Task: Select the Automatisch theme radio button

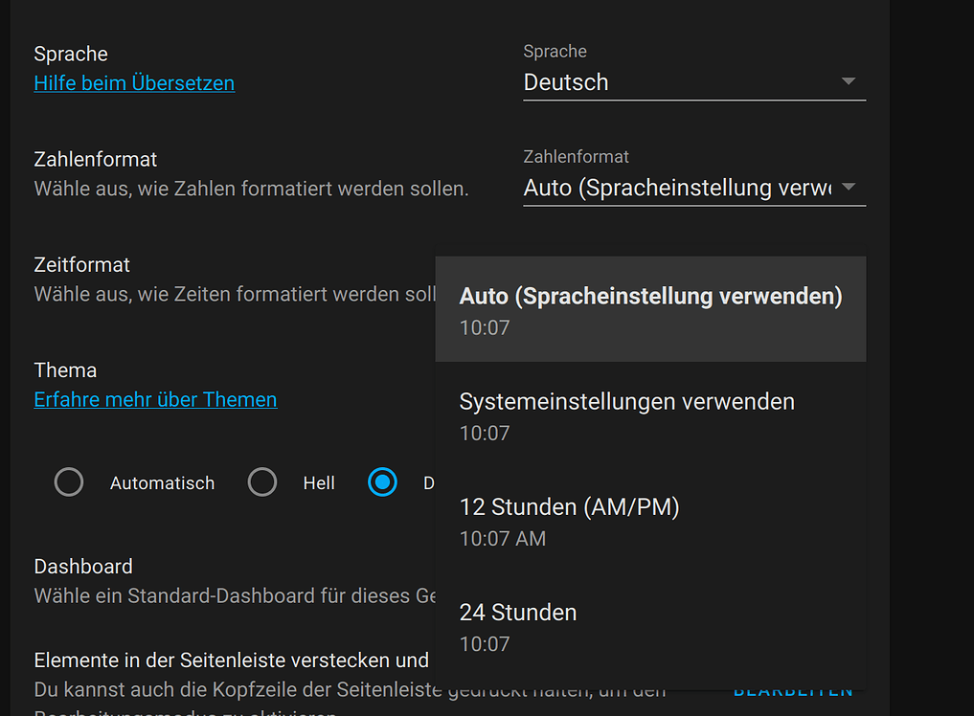Action: click(x=69, y=482)
